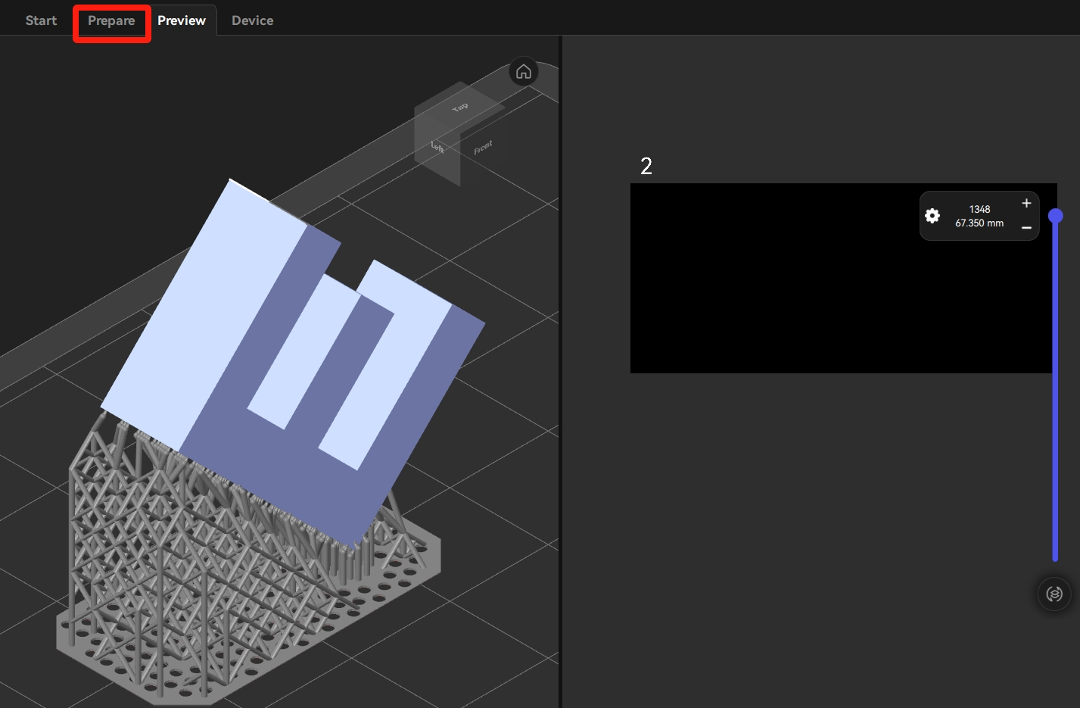The width and height of the screenshot is (1080, 708).
Task: Click the perforated raft base plate
Action: coord(114,659)
